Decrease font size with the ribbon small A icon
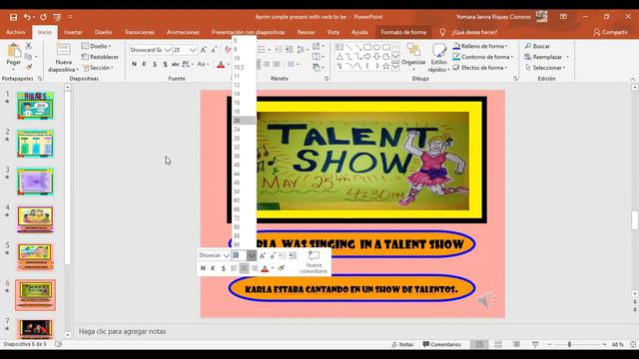 point(214,50)
